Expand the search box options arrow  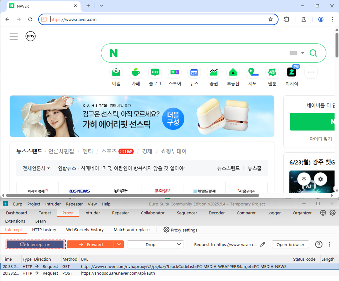click(303, 53)
